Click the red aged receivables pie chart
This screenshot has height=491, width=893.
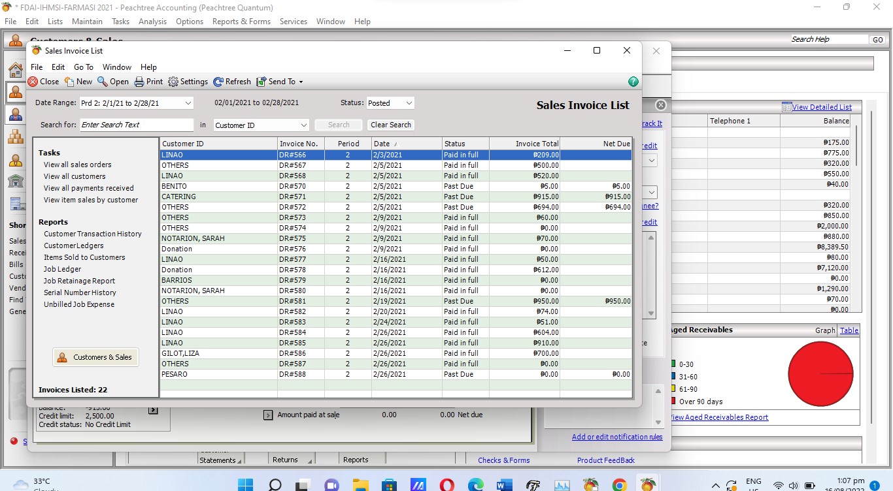[820, 373]
